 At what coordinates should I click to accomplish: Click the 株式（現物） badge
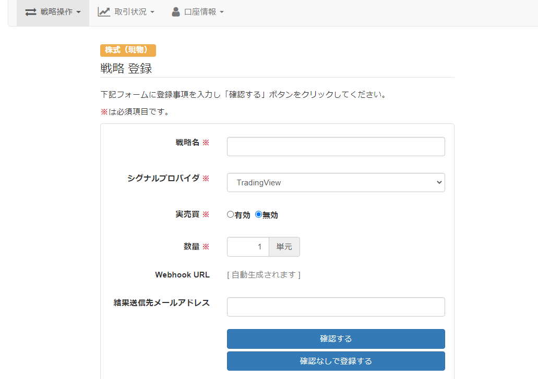pos(128,50)
